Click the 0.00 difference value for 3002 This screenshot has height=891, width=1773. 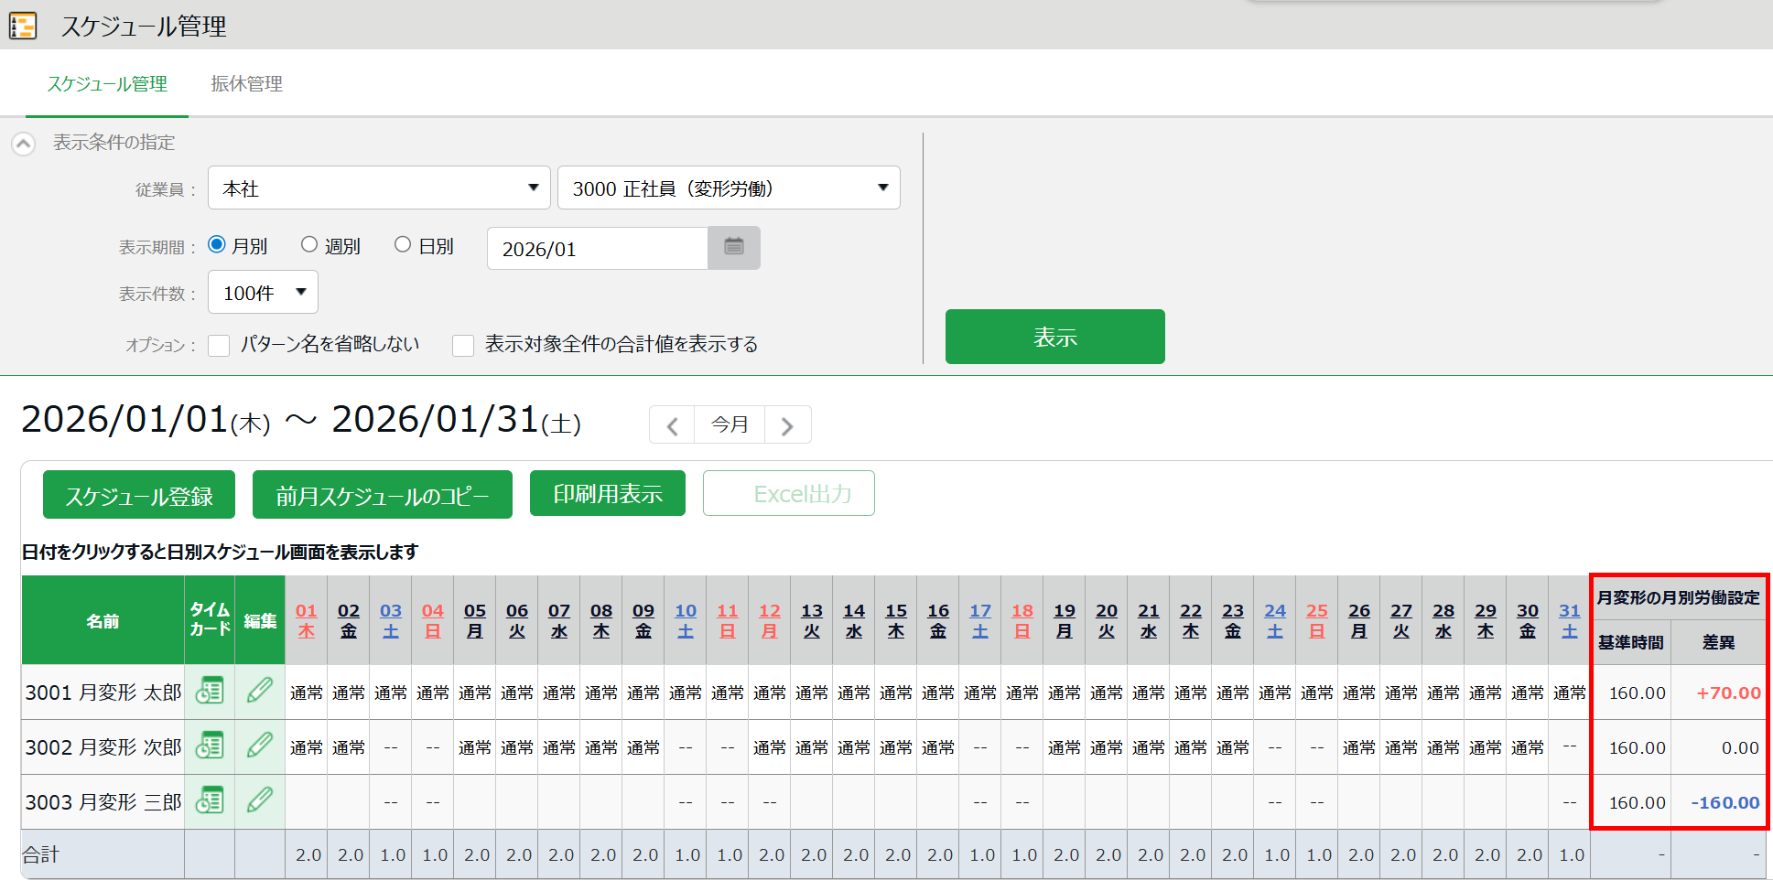1740,748
